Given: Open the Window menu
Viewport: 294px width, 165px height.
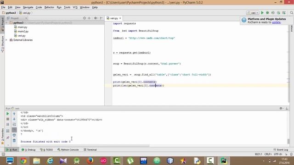Looking at the screenshot, I should point(85,7).
